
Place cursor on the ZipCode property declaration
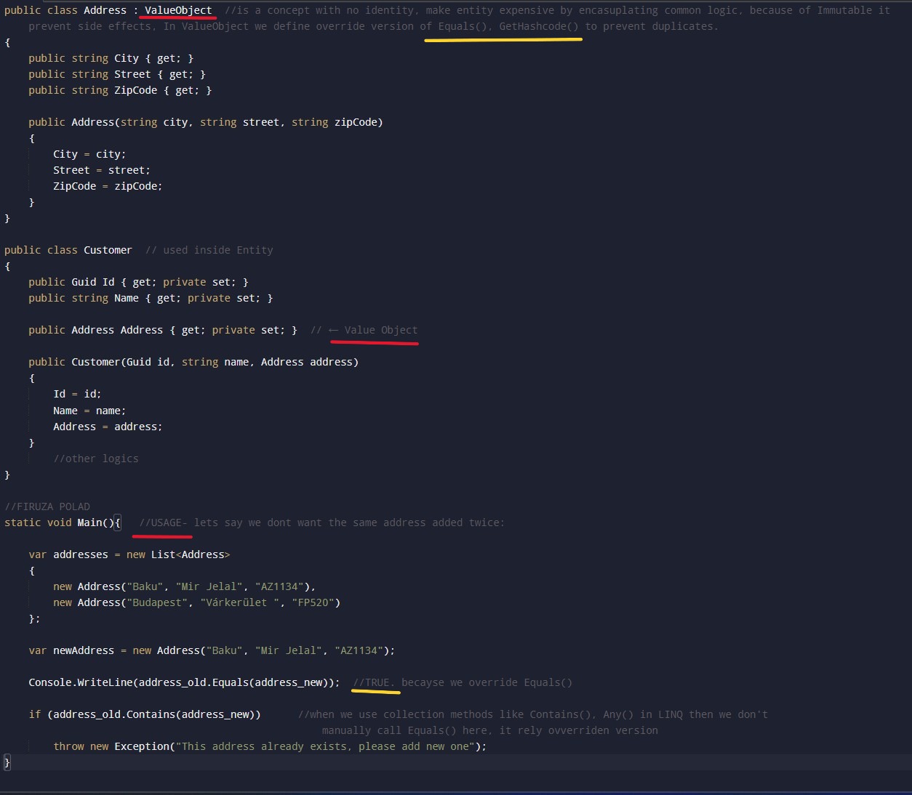(135, 90)
